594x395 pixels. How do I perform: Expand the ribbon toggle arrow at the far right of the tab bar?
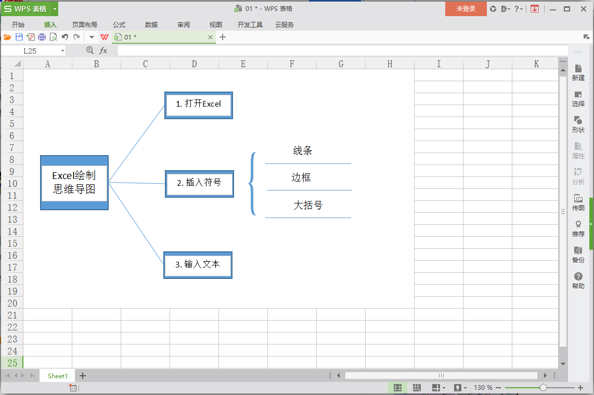click(x=586, y=37)
